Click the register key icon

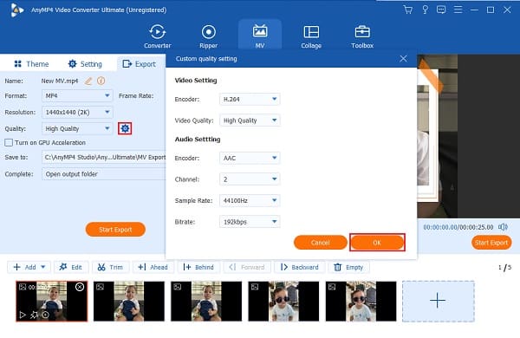coord(425,10)
